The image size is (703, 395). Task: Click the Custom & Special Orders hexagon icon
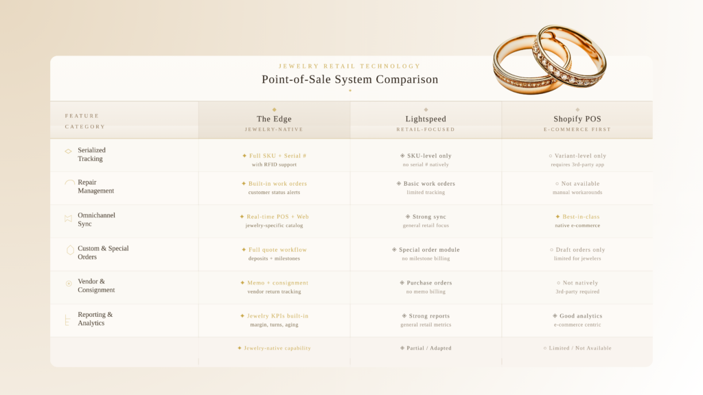[69, 250]
